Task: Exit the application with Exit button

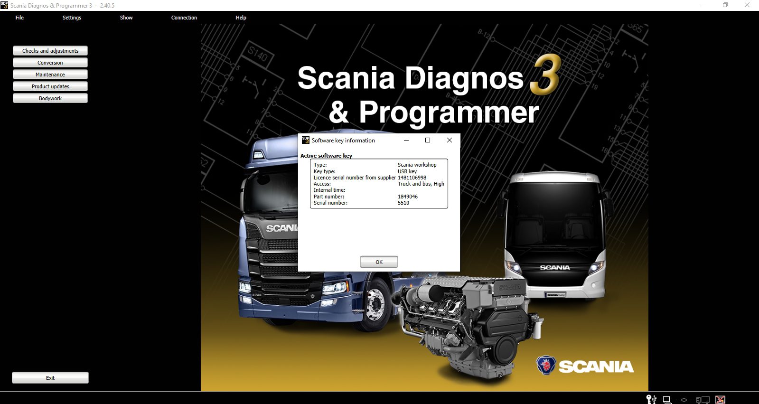Action: 50,378
